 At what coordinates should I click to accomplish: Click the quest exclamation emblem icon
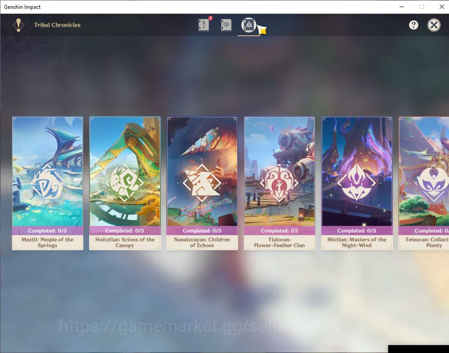19,25
